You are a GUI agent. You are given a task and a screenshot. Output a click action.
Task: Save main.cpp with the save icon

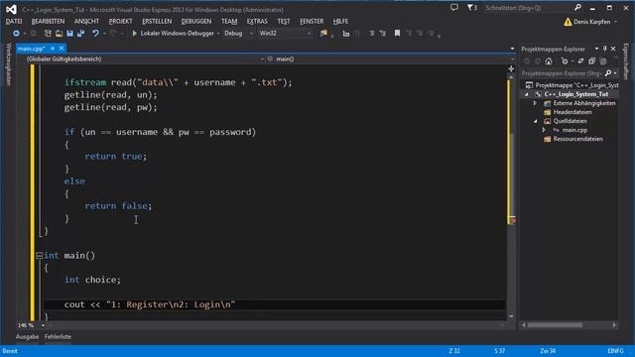click(69, 33)
